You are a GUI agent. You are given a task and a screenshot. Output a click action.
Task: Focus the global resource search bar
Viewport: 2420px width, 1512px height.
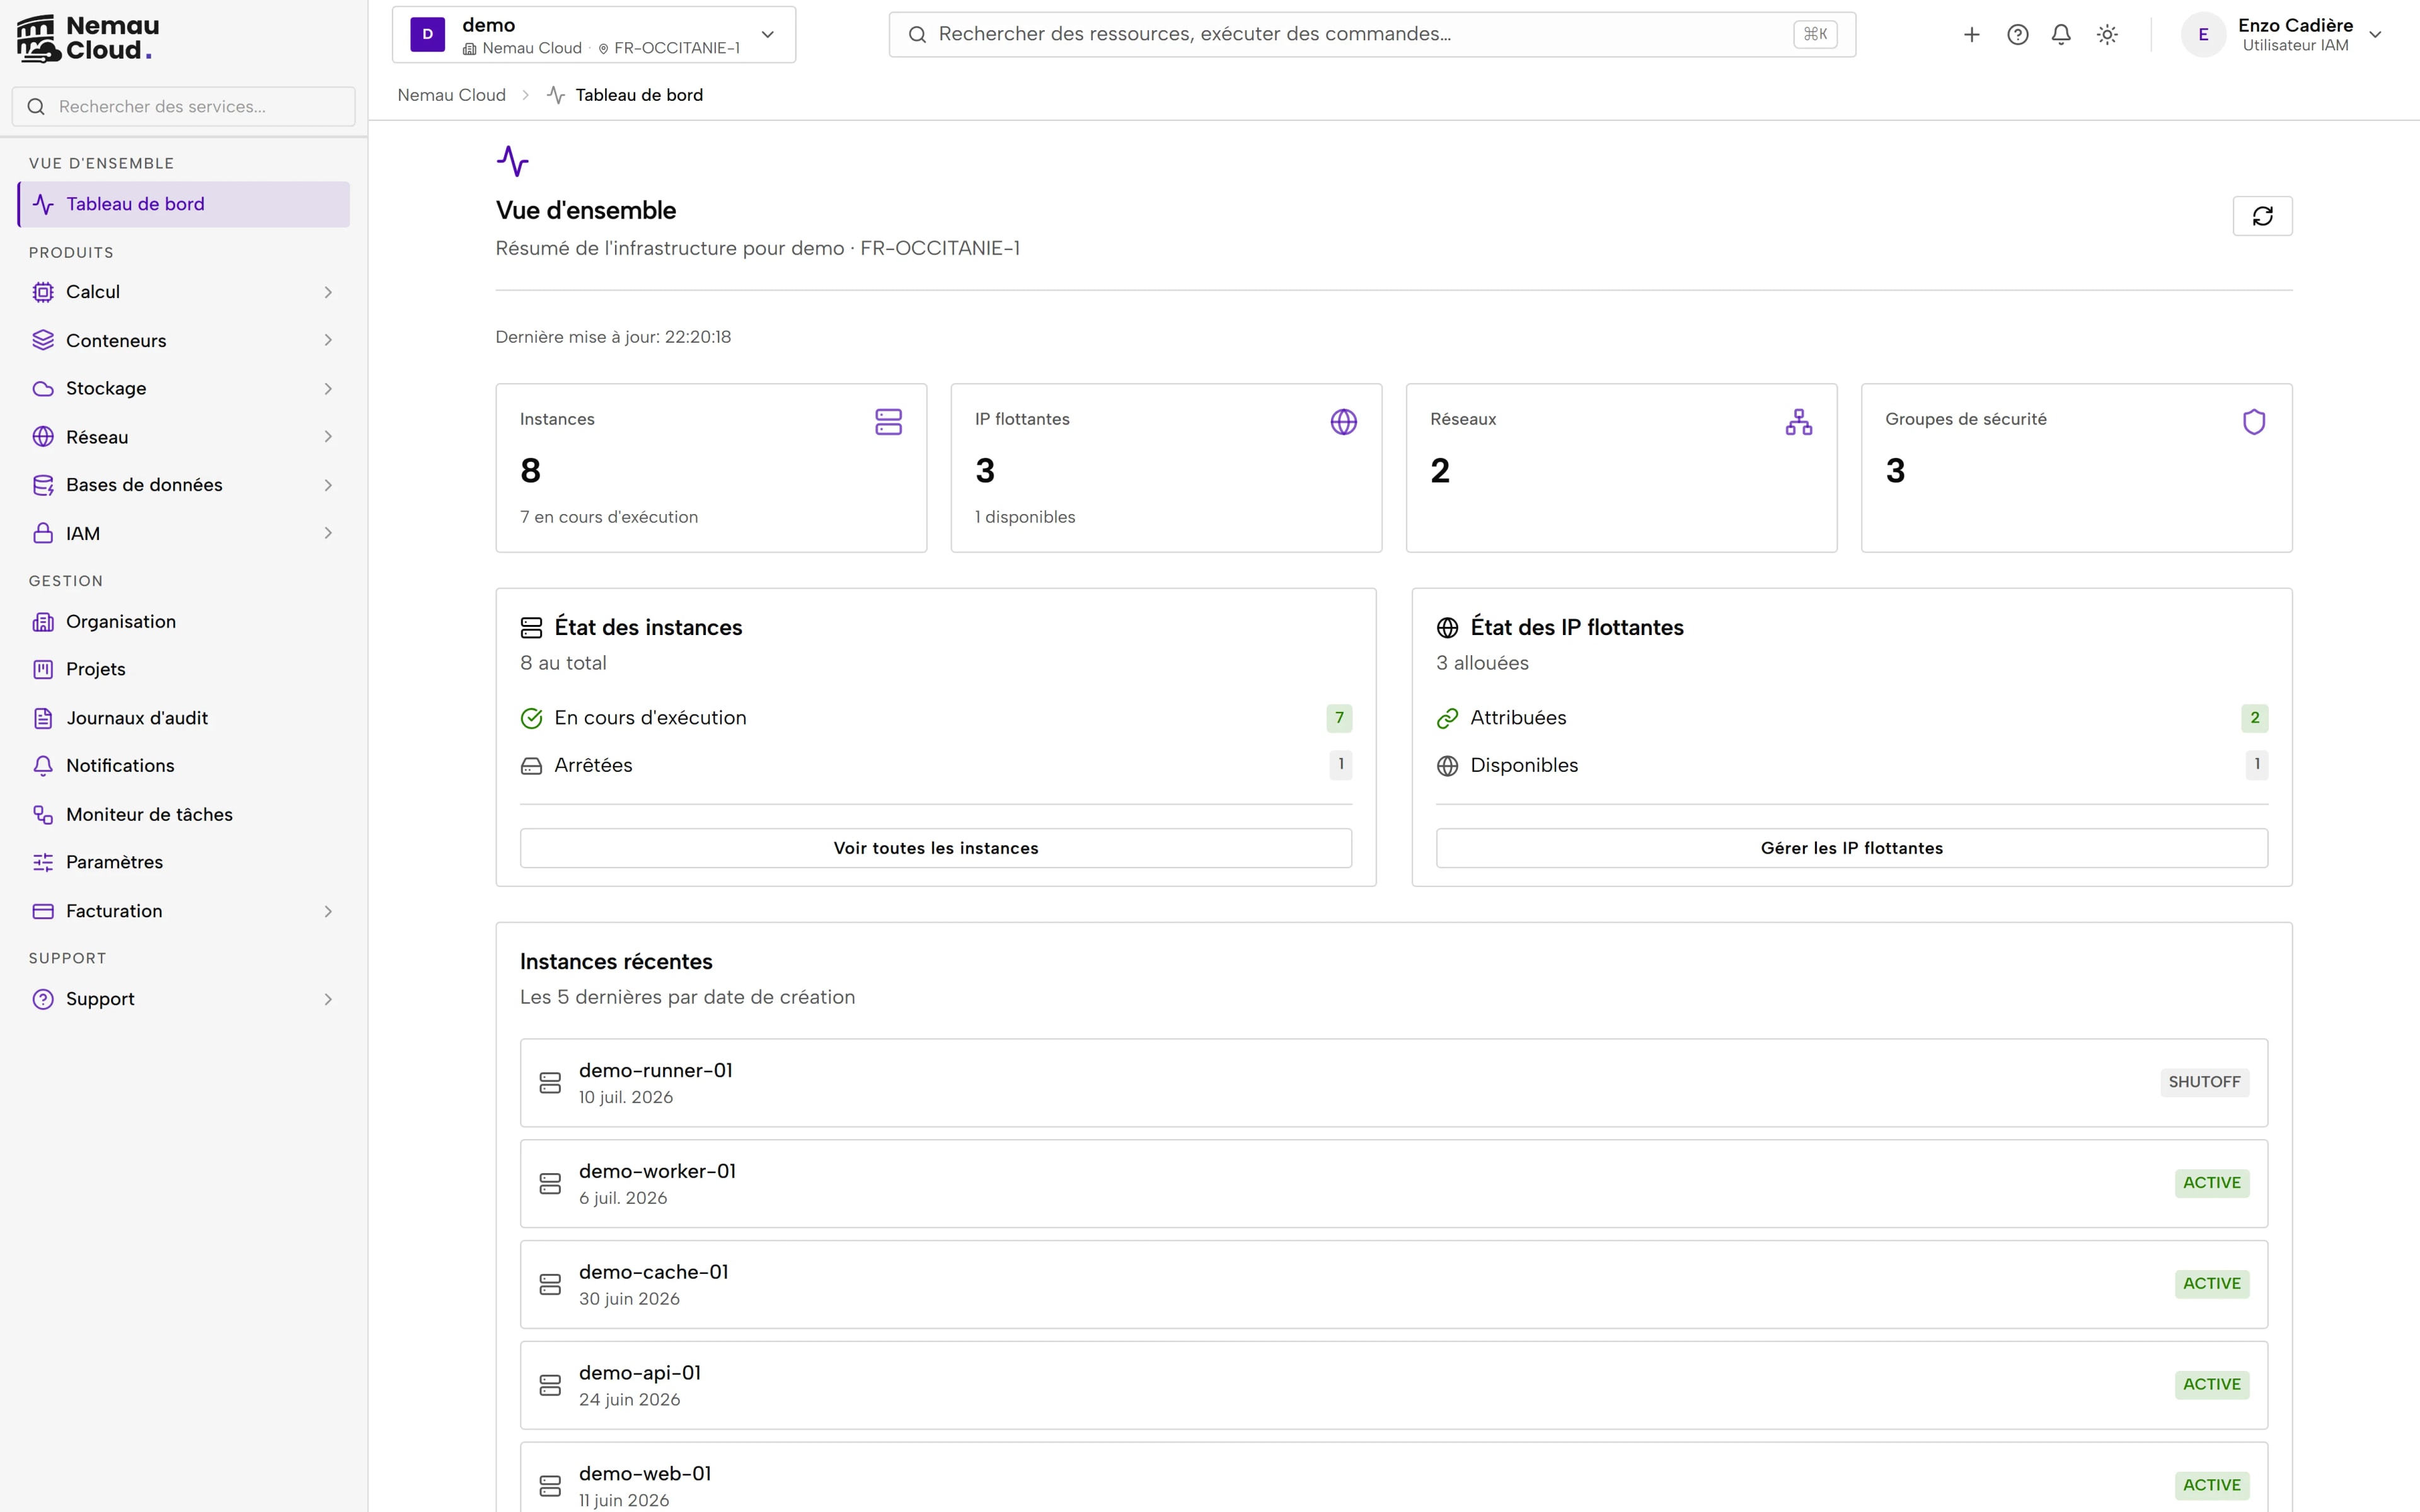(1372, 35)
